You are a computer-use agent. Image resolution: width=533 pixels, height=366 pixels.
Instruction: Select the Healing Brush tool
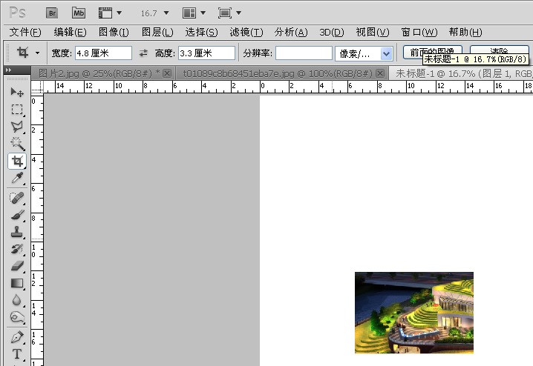17,198
